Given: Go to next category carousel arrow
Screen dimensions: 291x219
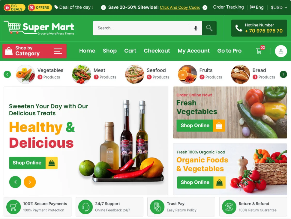Looking at the screenshot, I should point(283,74).
